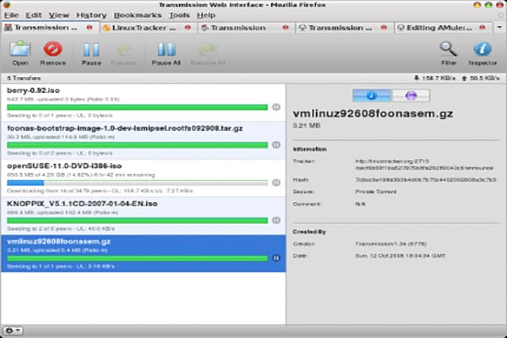Show inspector Info tab
Screen dimensions: 507x338
click(x=372, y=95)
